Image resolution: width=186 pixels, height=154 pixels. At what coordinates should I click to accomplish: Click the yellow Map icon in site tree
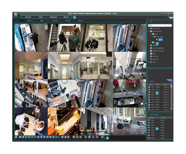[151, 53]
